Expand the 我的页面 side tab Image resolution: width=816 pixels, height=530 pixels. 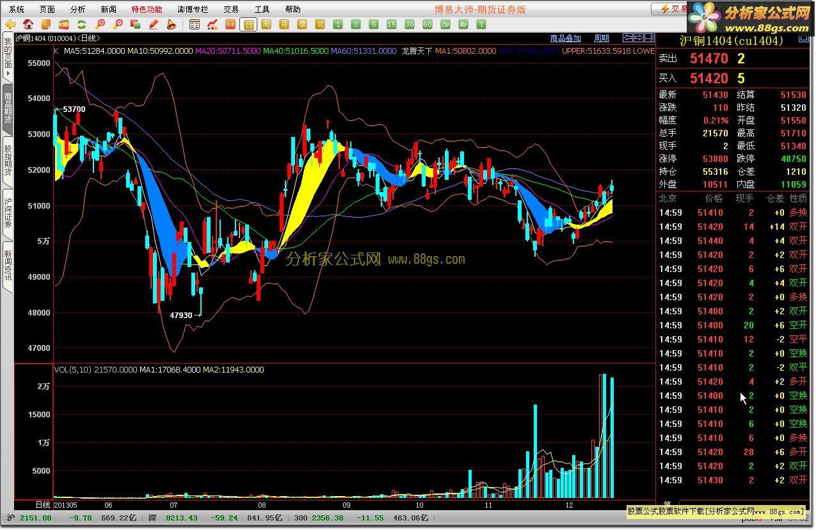click(7, 57)
